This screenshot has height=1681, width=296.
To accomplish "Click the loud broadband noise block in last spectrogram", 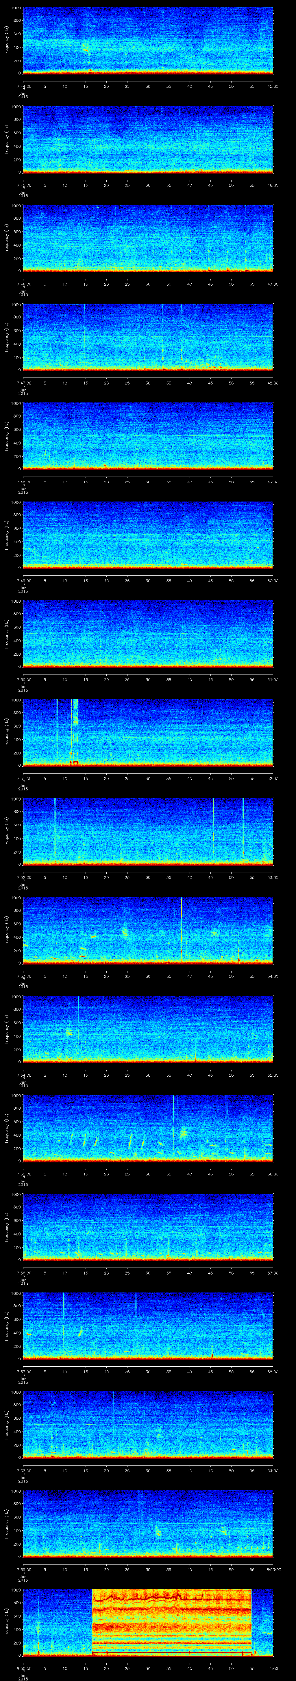I will point(172,1622).
